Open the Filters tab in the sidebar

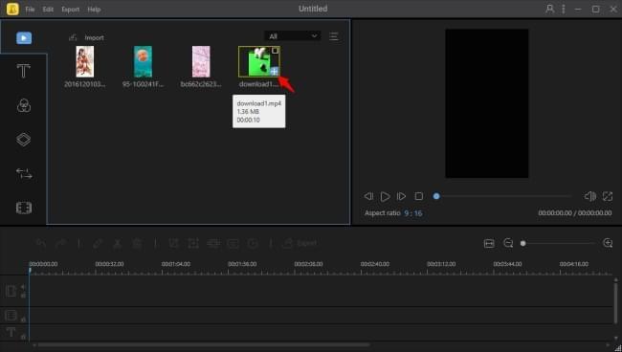click(24, 105)
